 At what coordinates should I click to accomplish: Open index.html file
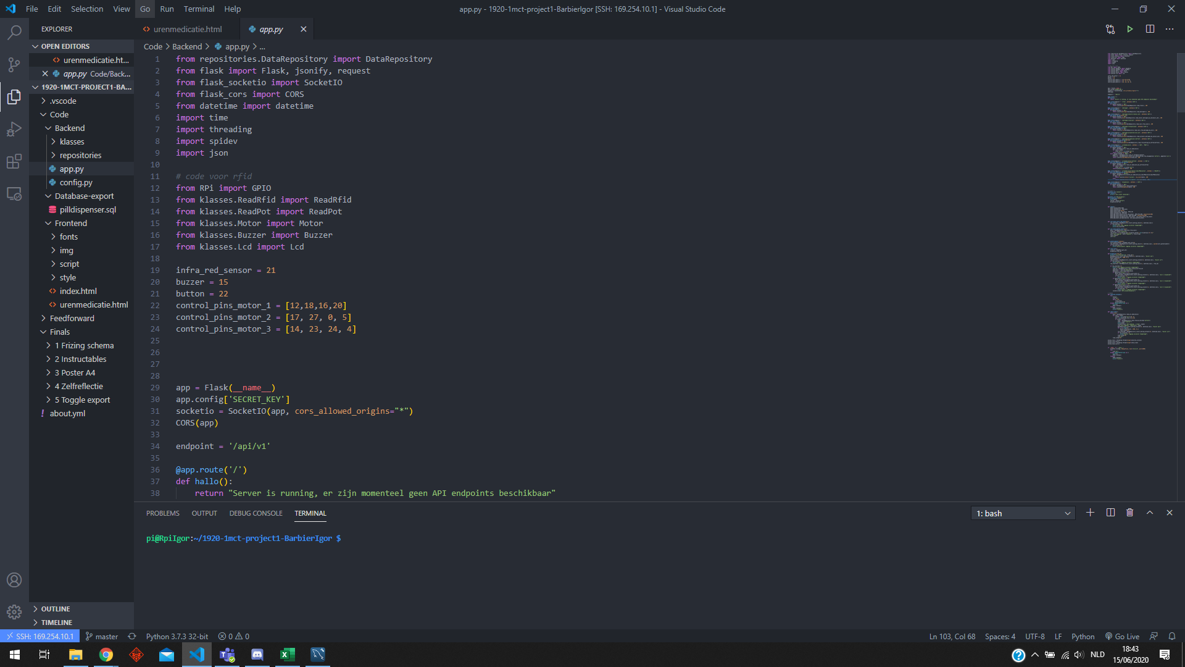[x=81, y=291]
